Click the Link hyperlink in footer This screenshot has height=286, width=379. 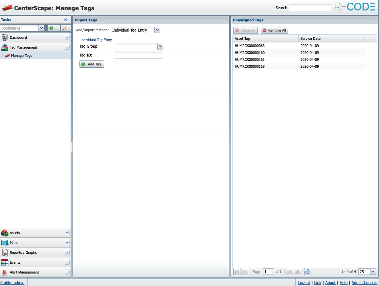(x=318, y=282)
